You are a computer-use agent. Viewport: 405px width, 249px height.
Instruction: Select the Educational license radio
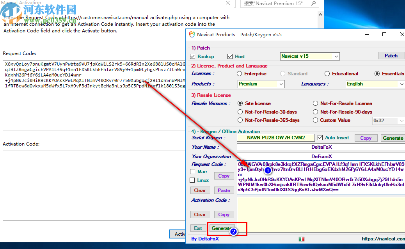coord(327,74)
